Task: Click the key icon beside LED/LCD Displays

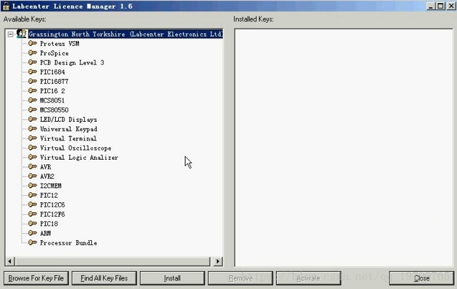Action: (33, 119)
